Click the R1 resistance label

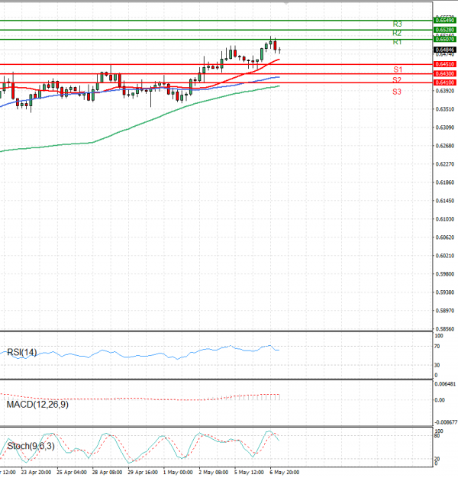click(397, 43)
